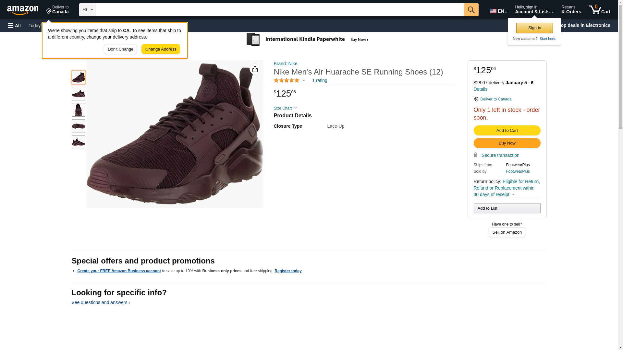Open Returns & Orders

571,10
